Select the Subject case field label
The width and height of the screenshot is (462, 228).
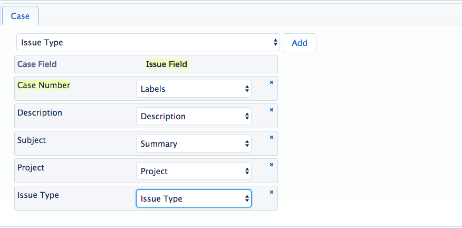click(32, 140)
